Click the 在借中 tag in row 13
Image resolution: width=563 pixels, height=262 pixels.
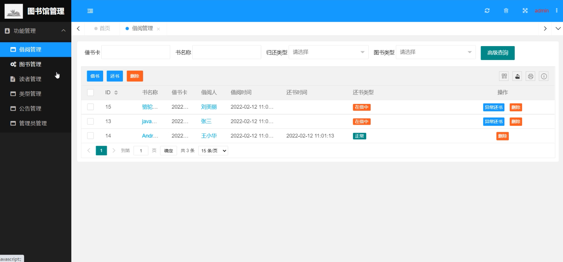point(362,121)
